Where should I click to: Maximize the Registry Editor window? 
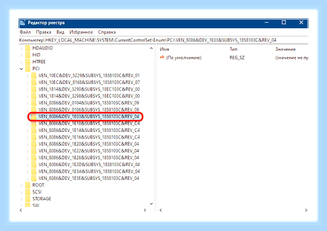point(284,23)
